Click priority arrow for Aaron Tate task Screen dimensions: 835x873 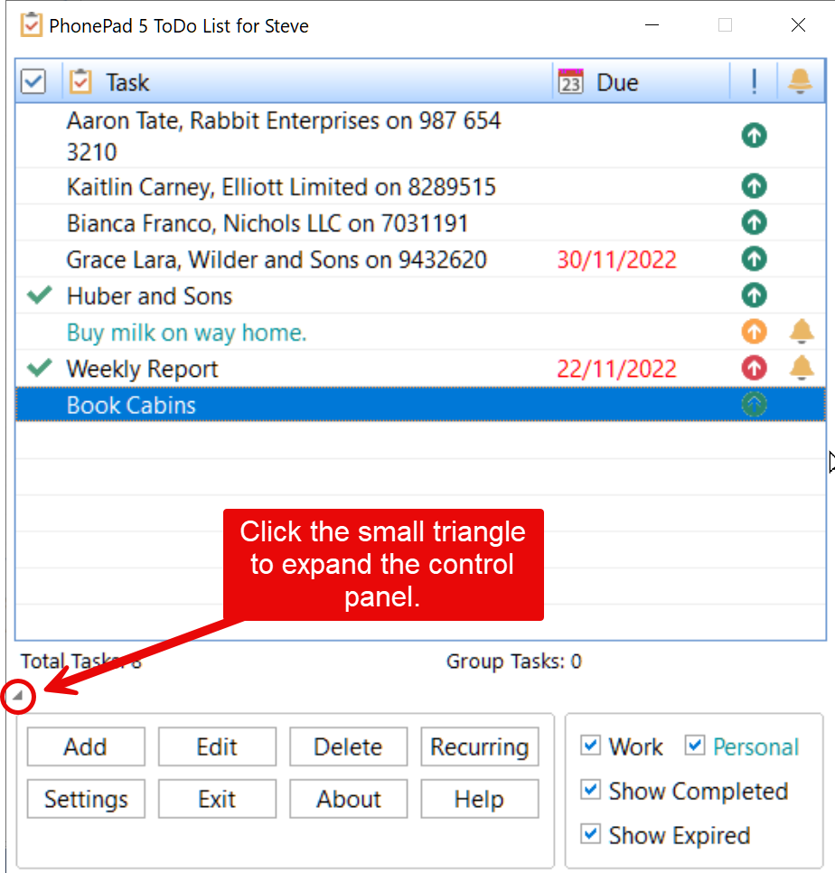coord(755,136)
